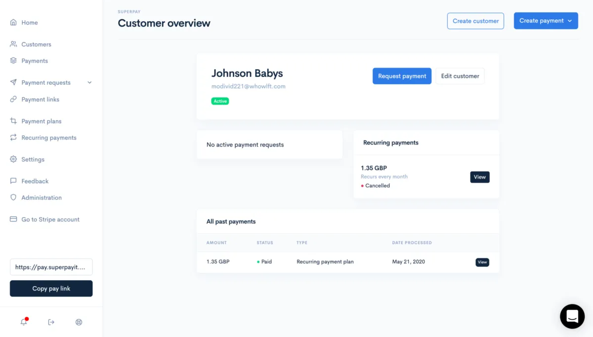Click the Feedback speech bubble icon
This screenshot has width=593, height=337.
click(13, 181)
